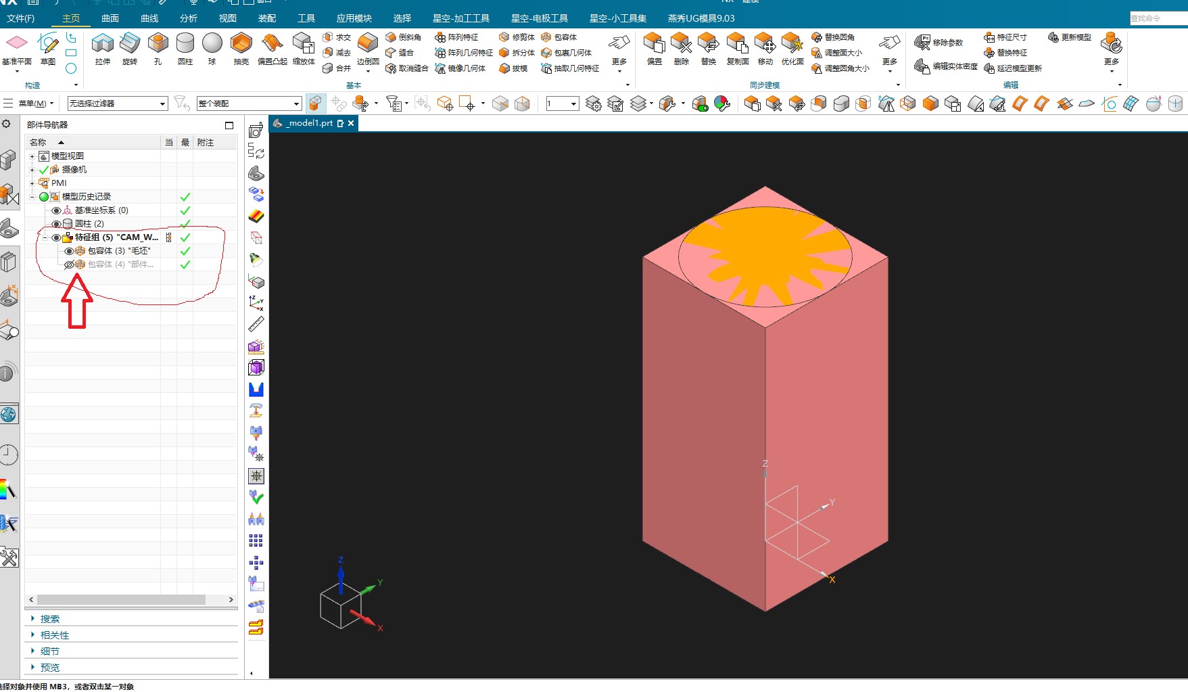Click the clock history icon in left sidebar
The image size is (1188, 692).
coord(9,455)
